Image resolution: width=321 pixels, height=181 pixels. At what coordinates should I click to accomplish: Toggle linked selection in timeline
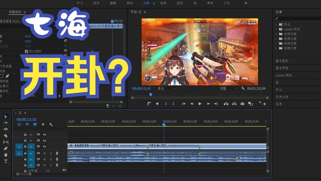point(35,124)
